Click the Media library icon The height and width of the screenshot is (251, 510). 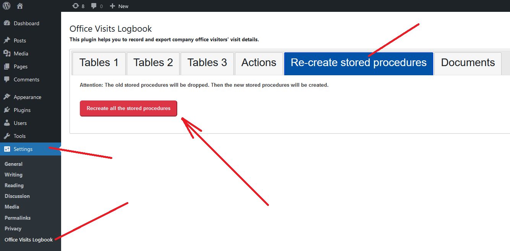7,53
